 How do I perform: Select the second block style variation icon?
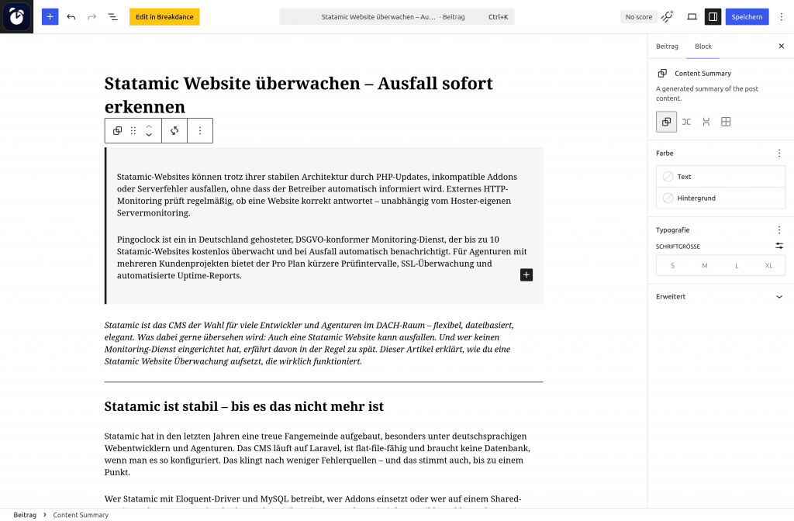tap(686, 122)
